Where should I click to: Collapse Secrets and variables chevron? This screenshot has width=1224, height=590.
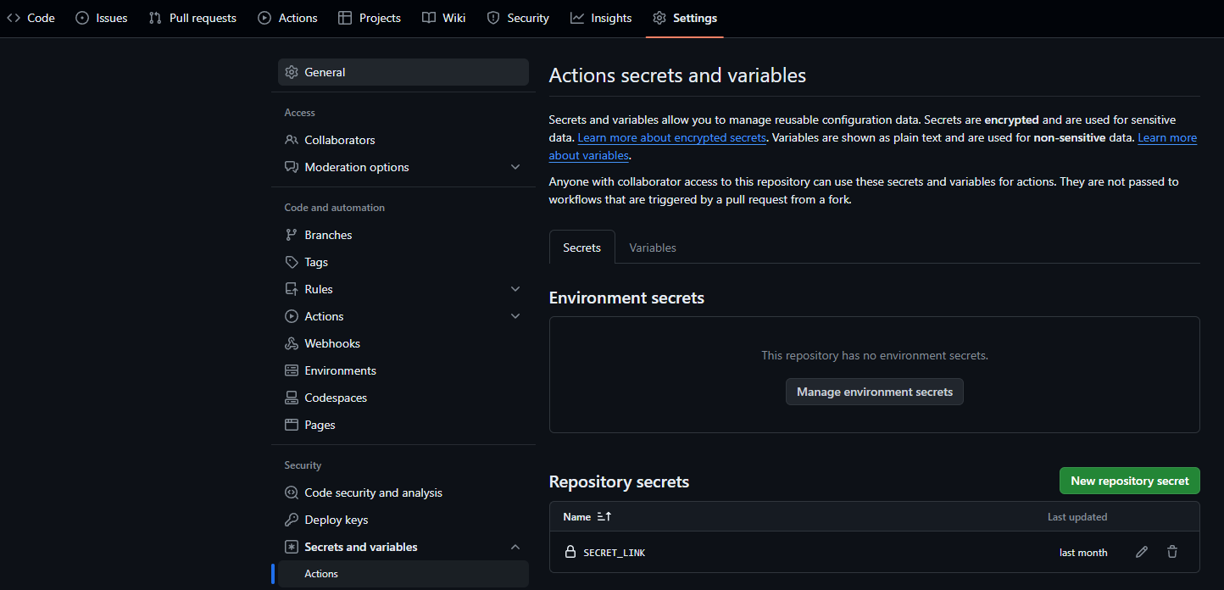(x=515, y=547)
